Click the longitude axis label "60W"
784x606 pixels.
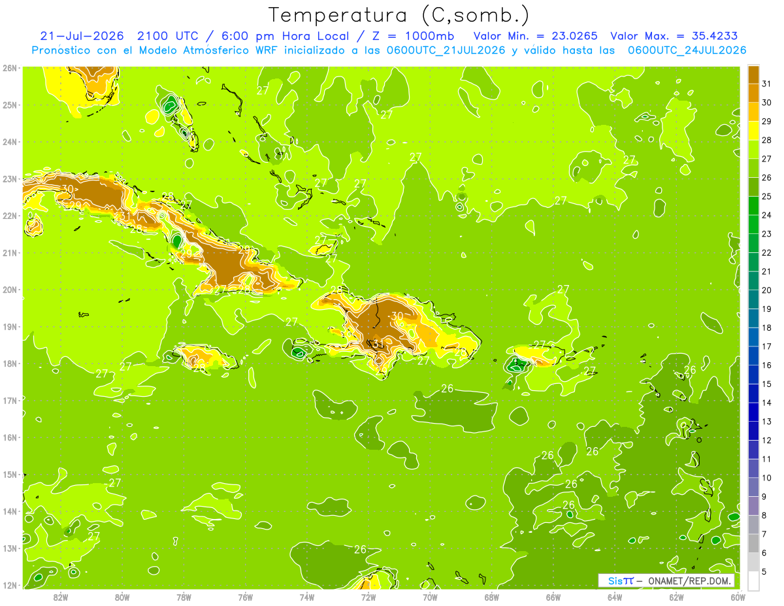pyautogui.click(x=738, y=597)
